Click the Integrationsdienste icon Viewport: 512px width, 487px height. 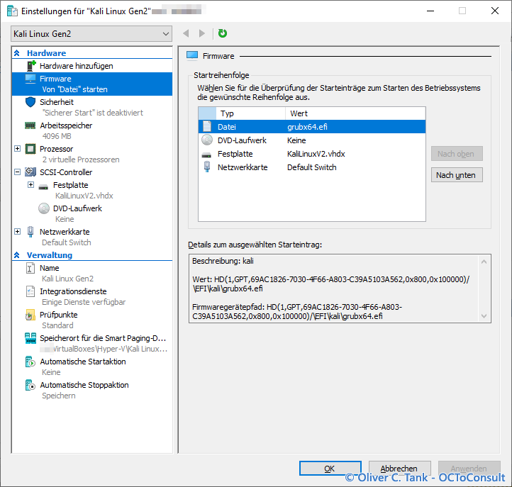click(30, 291)
